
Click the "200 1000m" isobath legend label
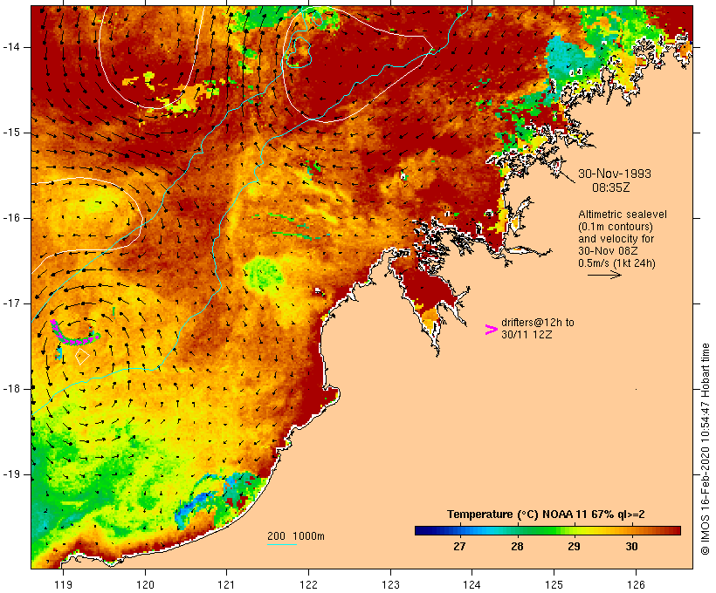click(x=296, y=536)
